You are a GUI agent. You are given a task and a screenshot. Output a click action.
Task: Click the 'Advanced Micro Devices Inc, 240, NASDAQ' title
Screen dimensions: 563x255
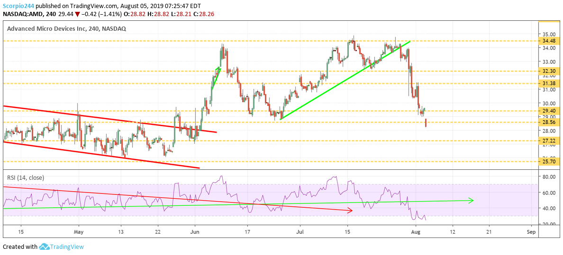(66, 28)
